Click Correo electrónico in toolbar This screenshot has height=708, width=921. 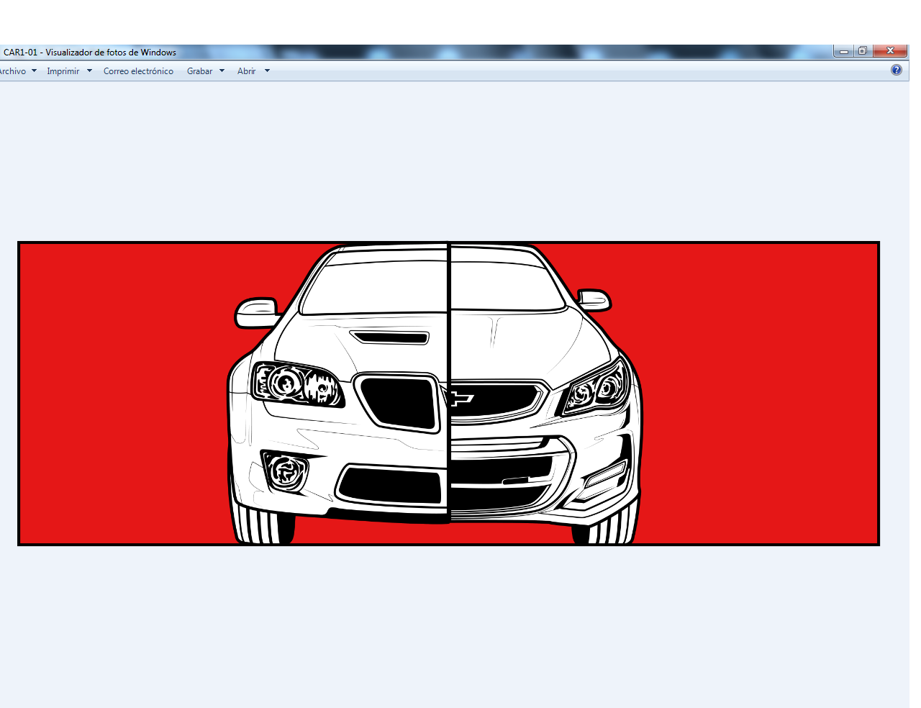click(x=138, y=71)
